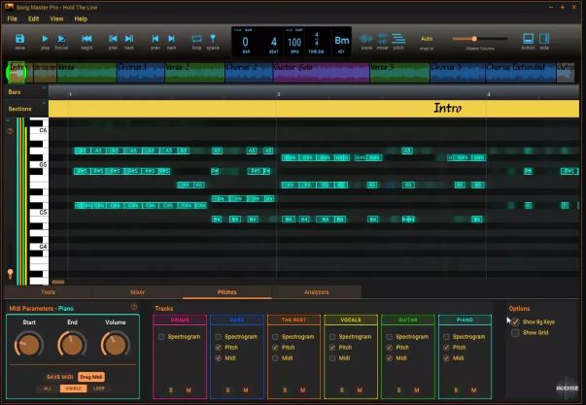Screen dimensions: 586x405
Task: Select the Guitar Solo section in overview
Action: coord(321,72)
